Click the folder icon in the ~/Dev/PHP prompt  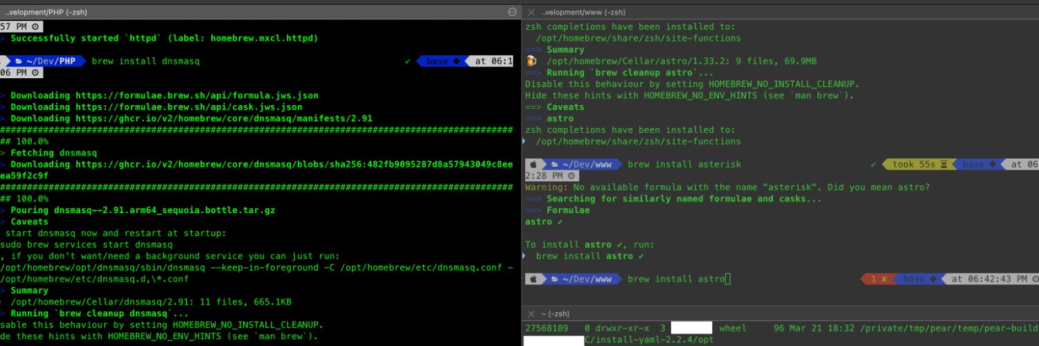click(x=19, y=61)
